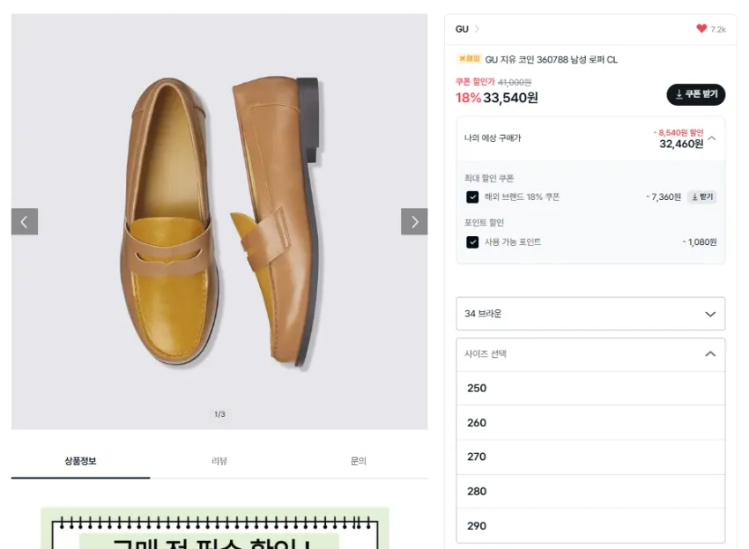
Task: Show next product image arrow
Action: click(x=414, y=221)
